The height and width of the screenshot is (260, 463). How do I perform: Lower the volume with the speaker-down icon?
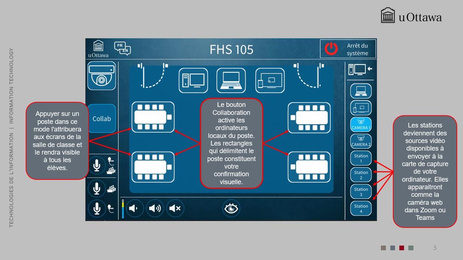point(135,208)
